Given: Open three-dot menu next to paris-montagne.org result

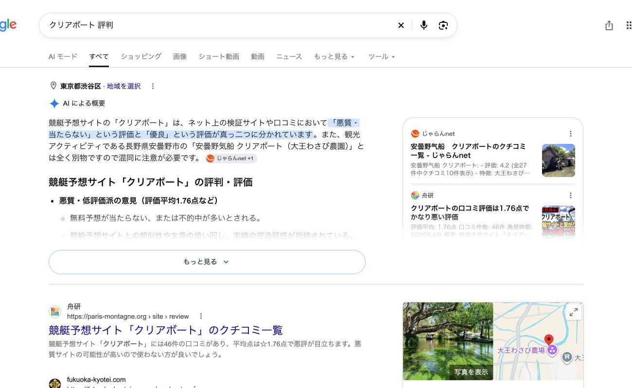Looking at the screenshot, I should 201,316.
